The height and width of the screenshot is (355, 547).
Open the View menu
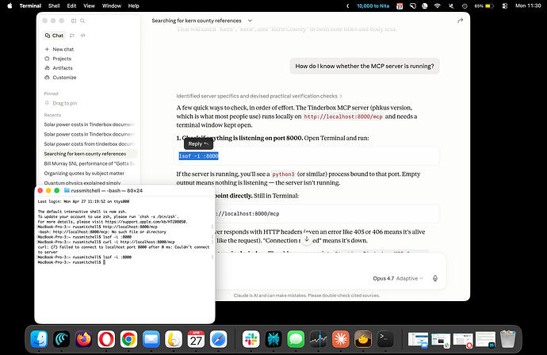pyautogui.click(x=89, y=6)
